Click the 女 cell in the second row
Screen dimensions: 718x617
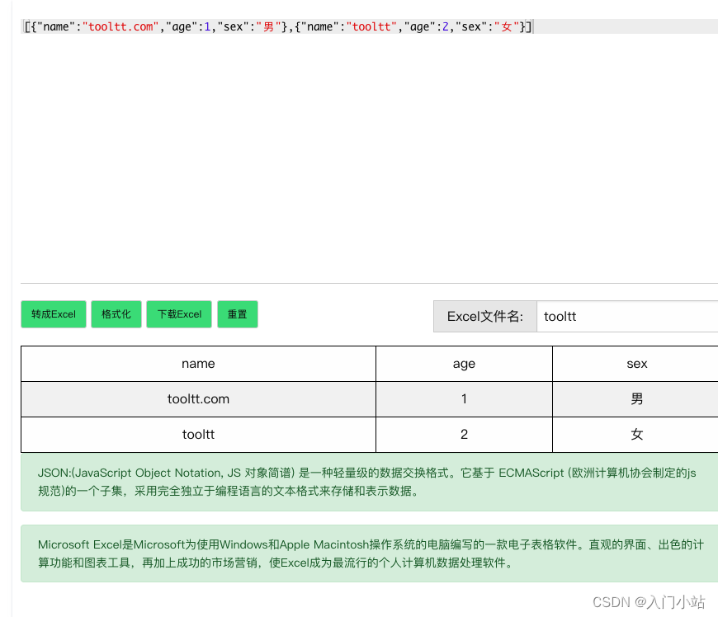(635, 434)
